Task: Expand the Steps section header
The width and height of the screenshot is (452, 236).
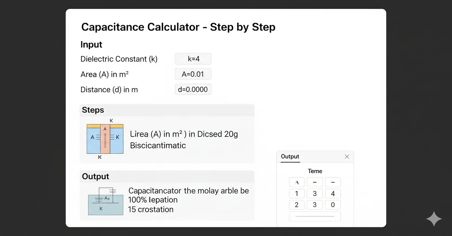Action: pyautogui.click(x=93, y=110)
